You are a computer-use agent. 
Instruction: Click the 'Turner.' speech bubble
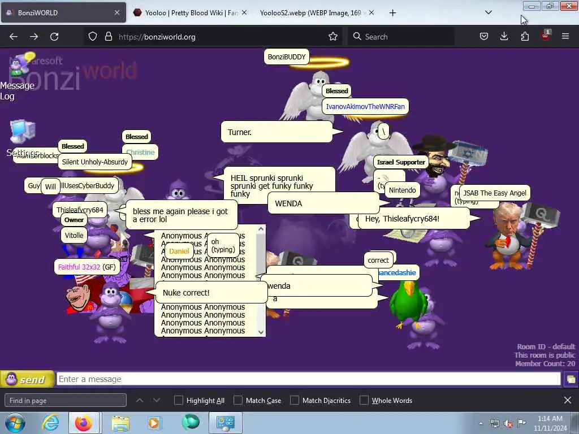pyautogui.click(x=276, y=132)
